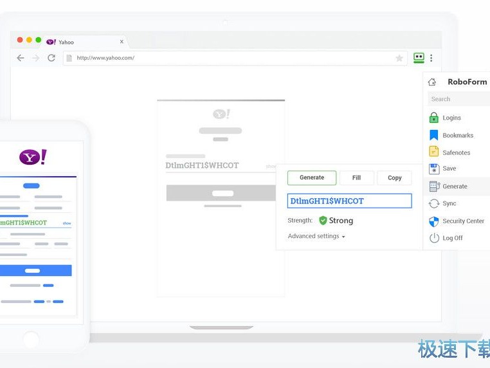This screenshot has height=368, width=490.
Task: Bookmark page with the star icon
Action: [399, 58]
